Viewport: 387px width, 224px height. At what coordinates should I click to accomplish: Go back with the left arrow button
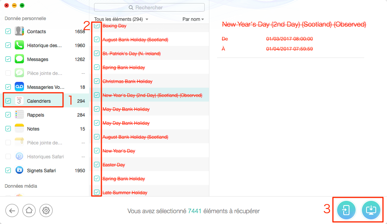(x=12, y=211)
